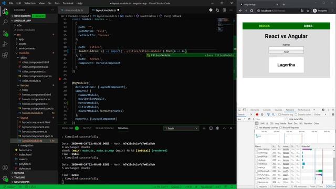Collapse ANGULAR-APP root folder
The width and height of the screenshot is (336, 189).
23,20
